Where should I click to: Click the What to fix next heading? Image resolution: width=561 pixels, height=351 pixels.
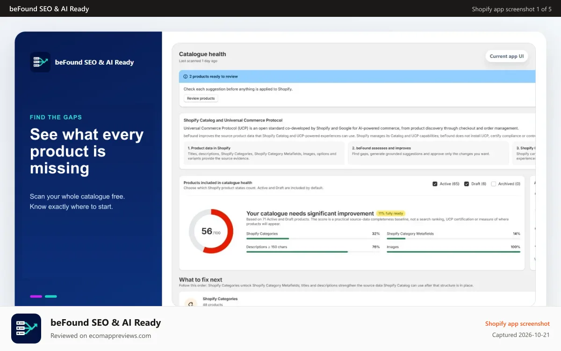pos(201,280)
